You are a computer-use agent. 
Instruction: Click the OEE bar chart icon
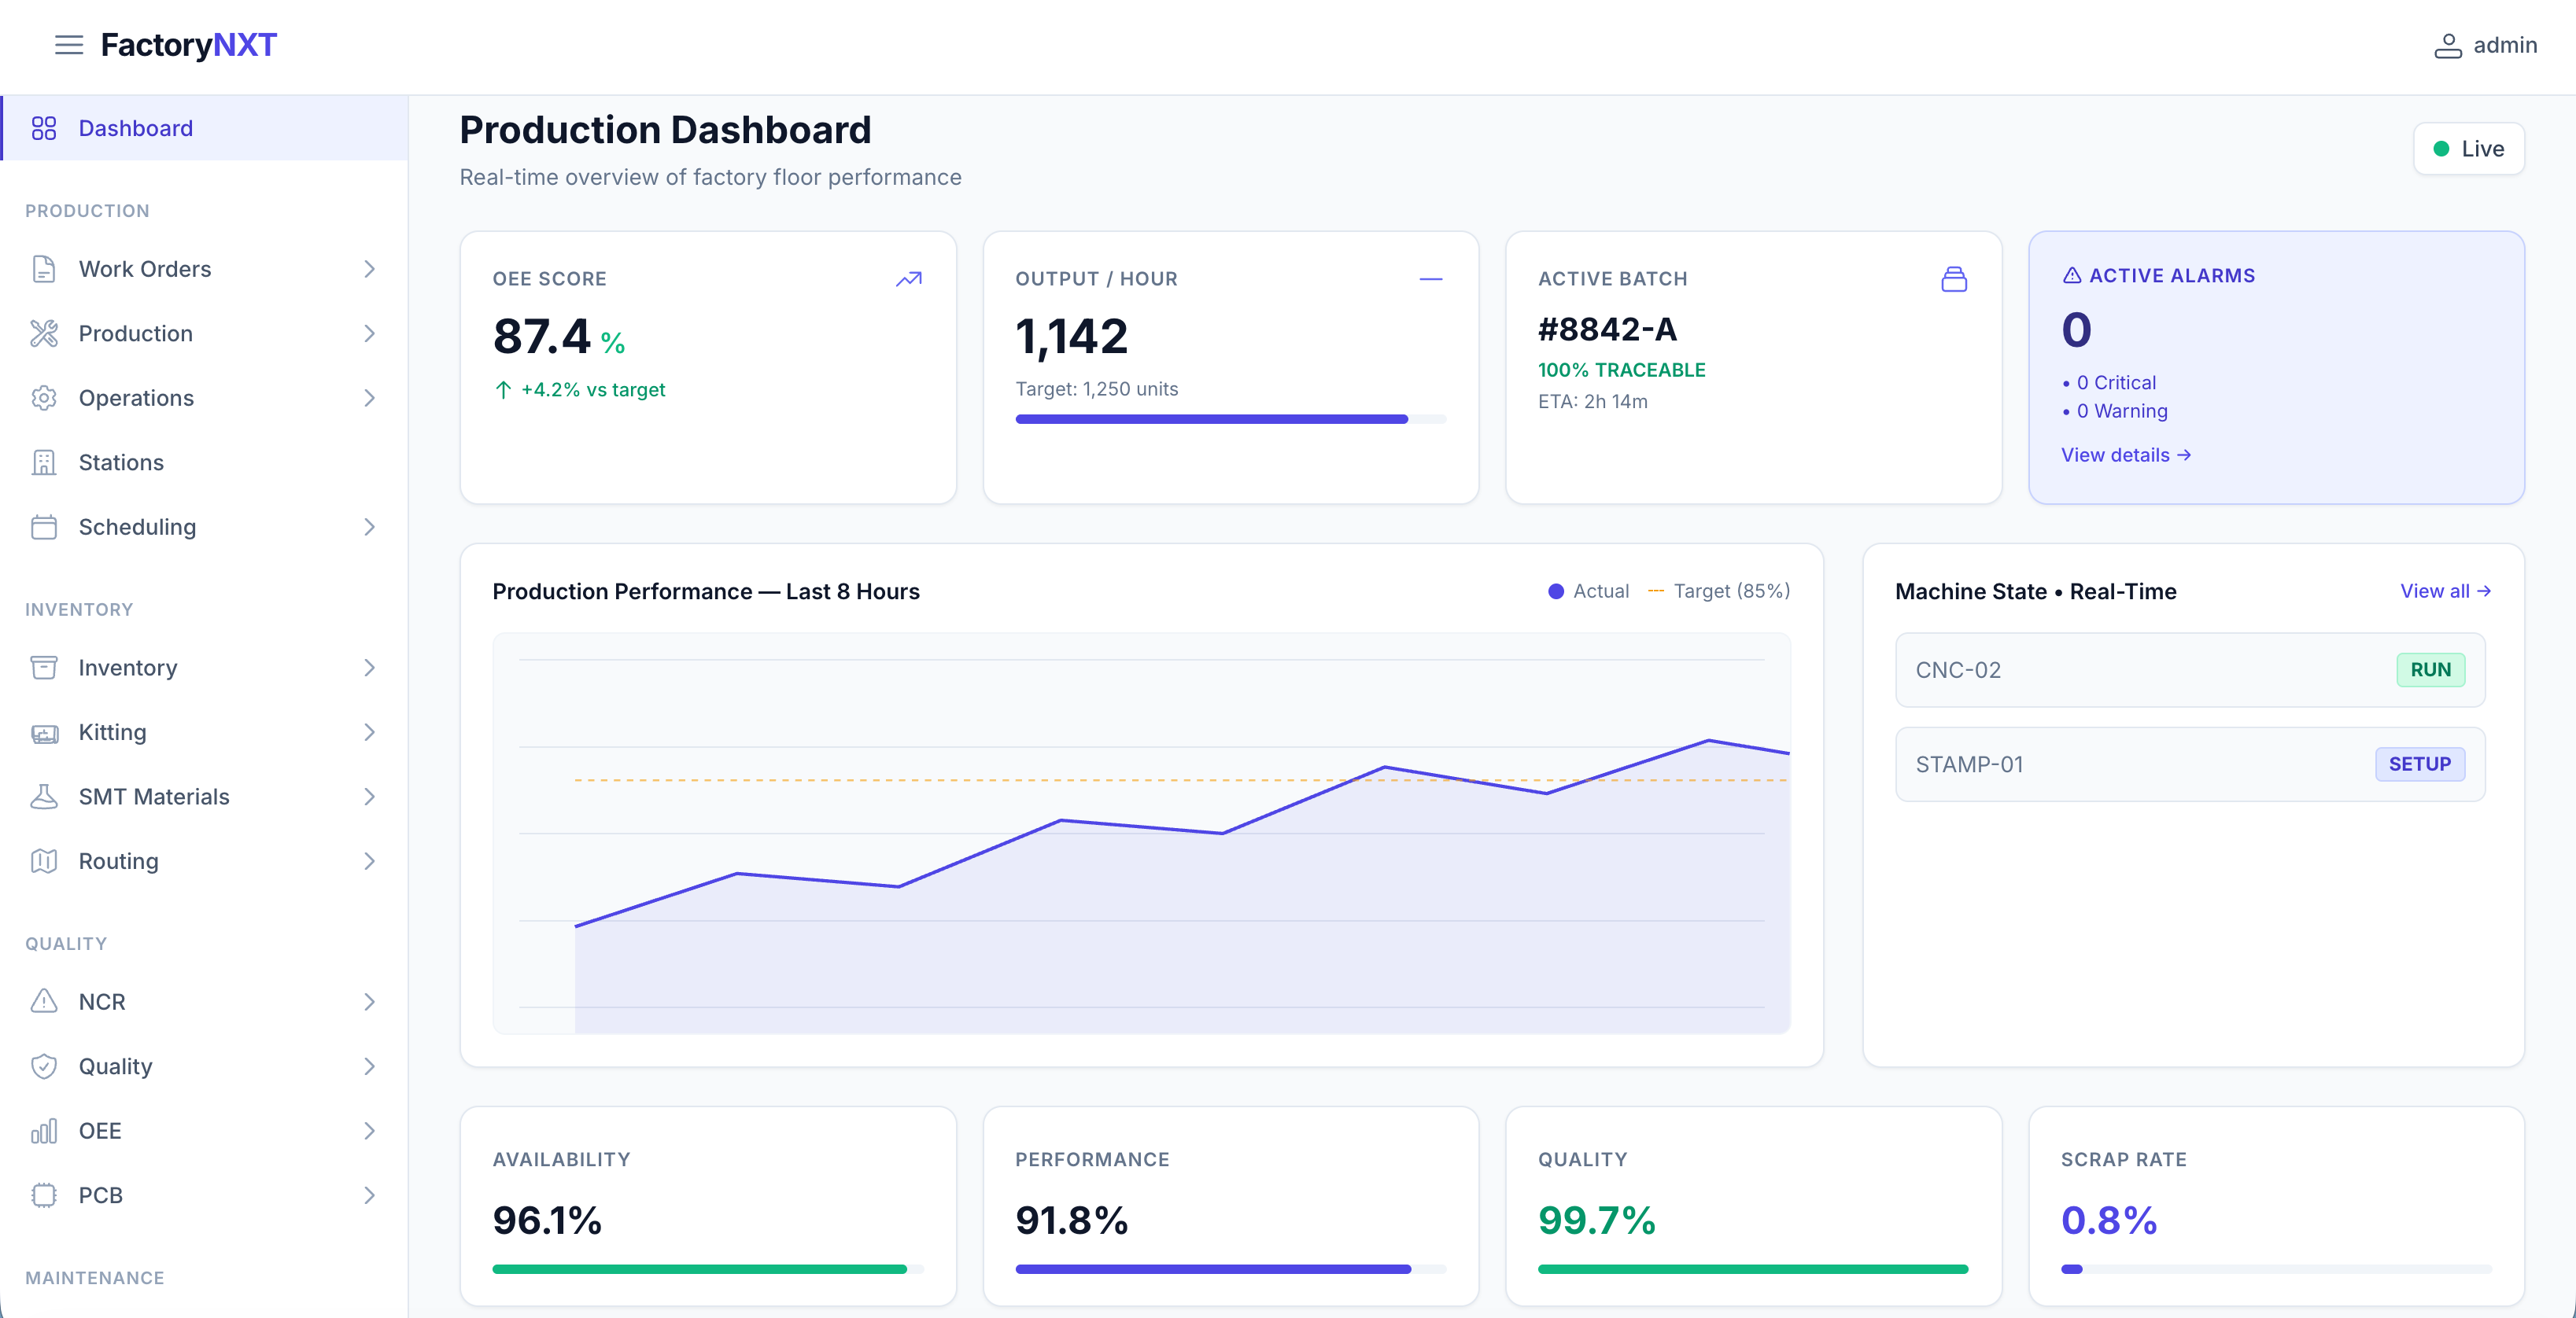44,1131
